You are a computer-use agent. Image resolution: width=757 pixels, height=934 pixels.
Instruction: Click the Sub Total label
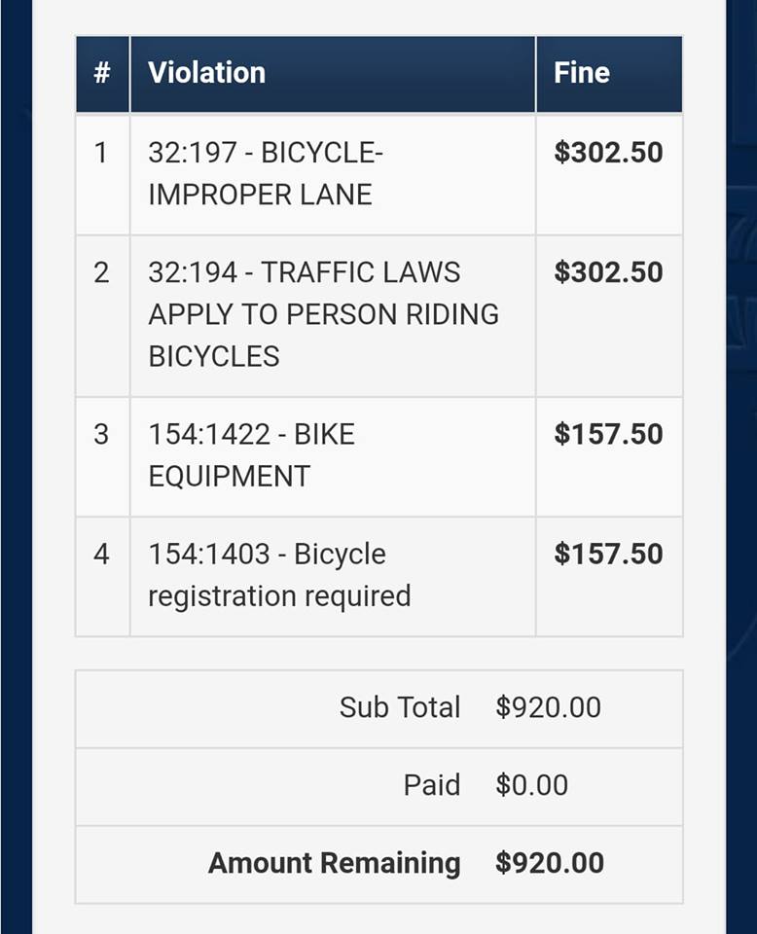(399, 707)
